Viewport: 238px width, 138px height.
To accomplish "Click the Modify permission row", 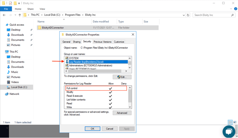I will (x=96, y=92).
